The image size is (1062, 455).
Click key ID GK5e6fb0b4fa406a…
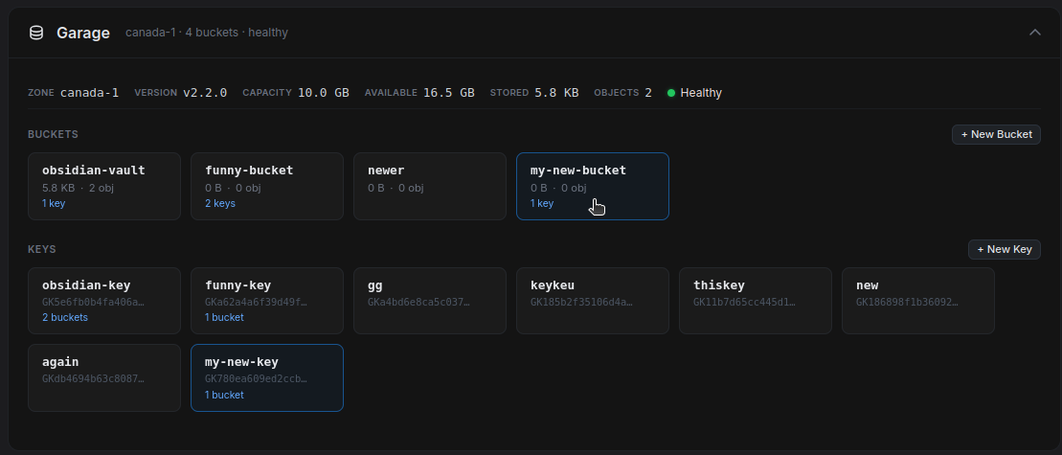(x=93, y=302)
